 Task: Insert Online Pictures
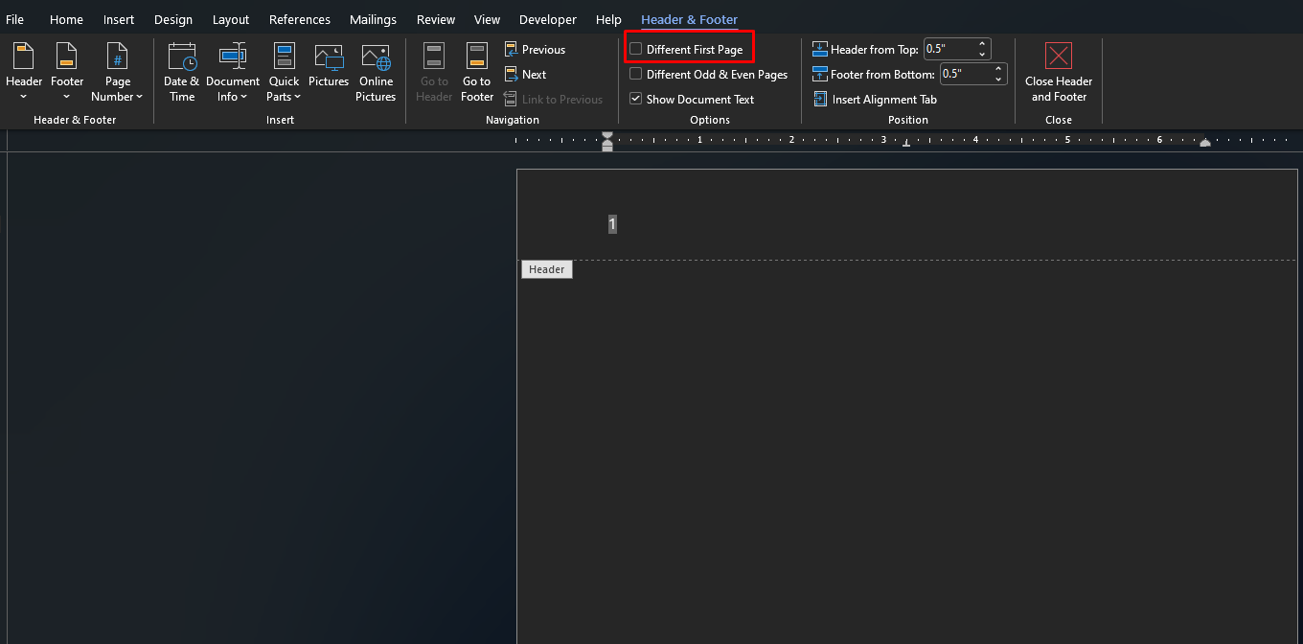[x=377, y=72]
